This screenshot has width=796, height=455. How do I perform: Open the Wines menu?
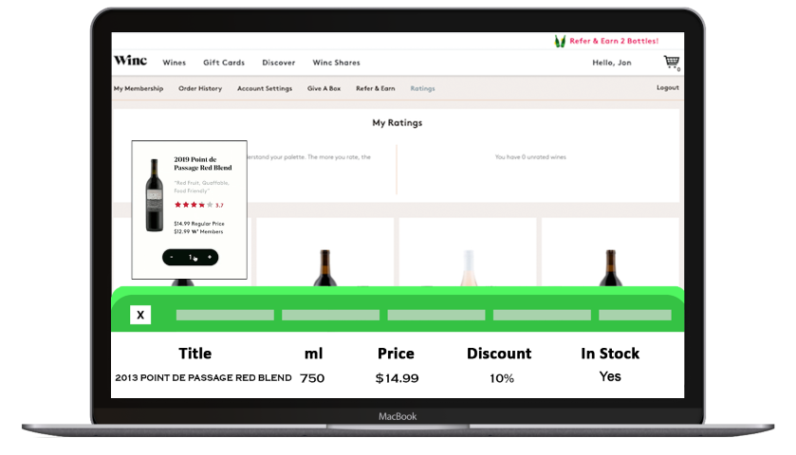pyautogui.click(x=175, y=63)
